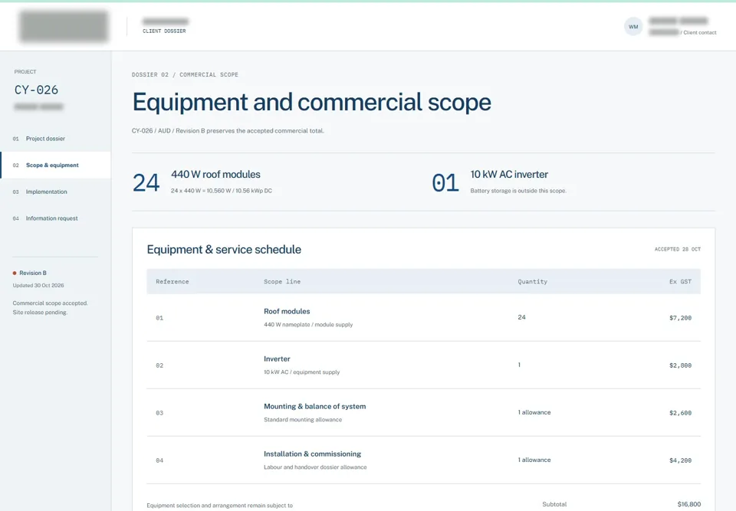Click the 10 kW AC inverter summary
736x511 pixels.
point(509,174)
